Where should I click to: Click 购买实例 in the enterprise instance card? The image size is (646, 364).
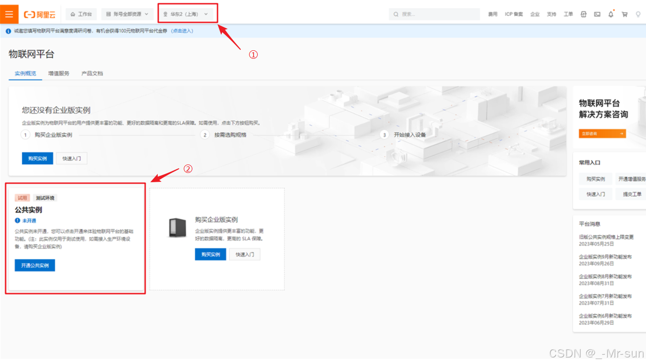click(211, 254)
